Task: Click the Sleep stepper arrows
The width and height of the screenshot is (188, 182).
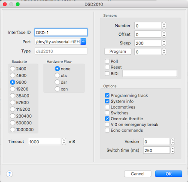Action: pyautogui.click(x=164, y=43)
